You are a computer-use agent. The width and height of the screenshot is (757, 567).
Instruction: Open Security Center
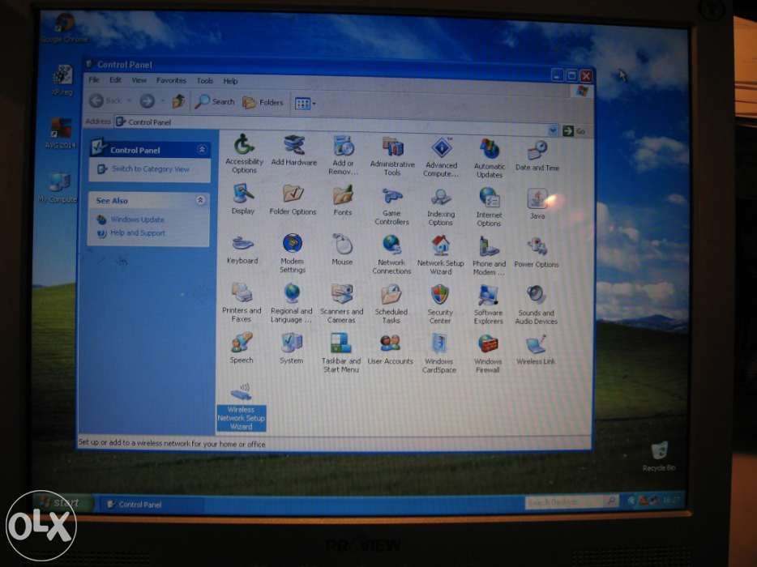click(x=440, y=304)
